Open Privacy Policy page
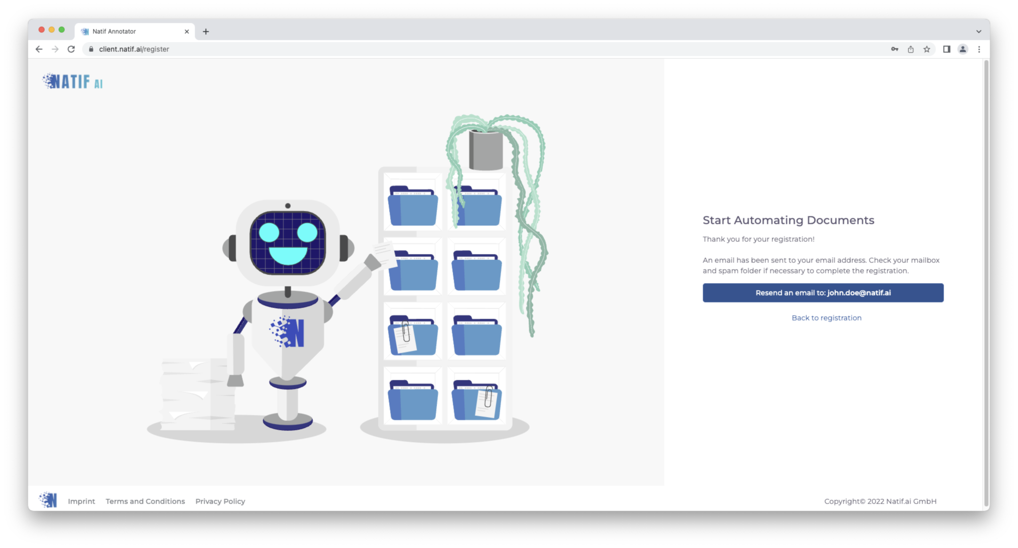Image resolution: width=1018 pixels, height=548 pixels. [x=220, y=501]
